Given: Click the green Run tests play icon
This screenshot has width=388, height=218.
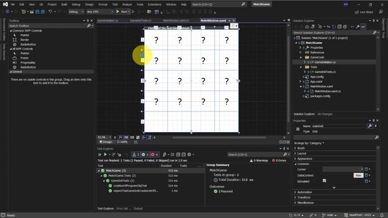Looking at the screenshot, I should 105,155.
